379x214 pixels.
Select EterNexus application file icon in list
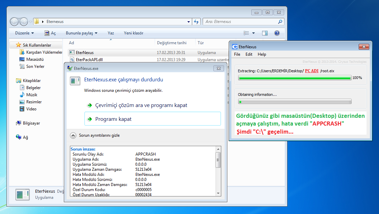point(72,52)
